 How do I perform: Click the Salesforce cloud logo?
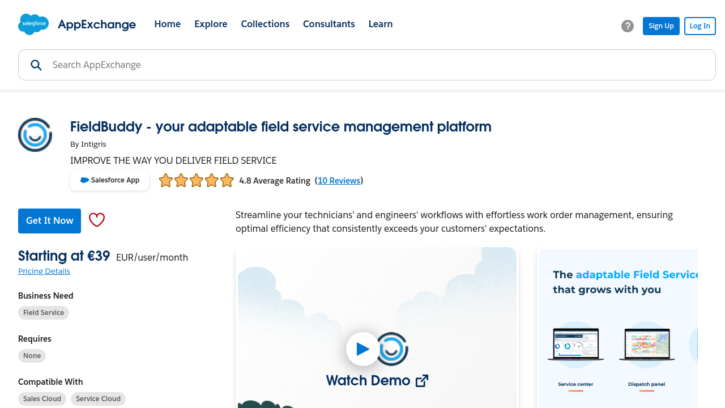[33, 24]
